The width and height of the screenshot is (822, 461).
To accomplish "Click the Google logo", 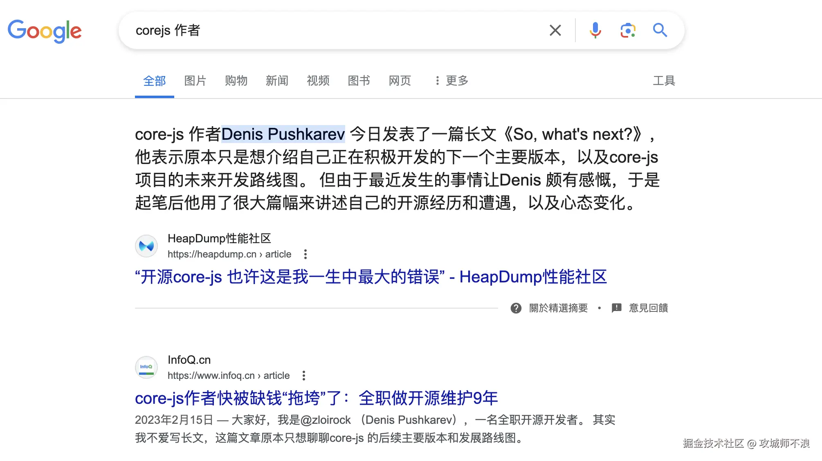I will pos(45,31).
